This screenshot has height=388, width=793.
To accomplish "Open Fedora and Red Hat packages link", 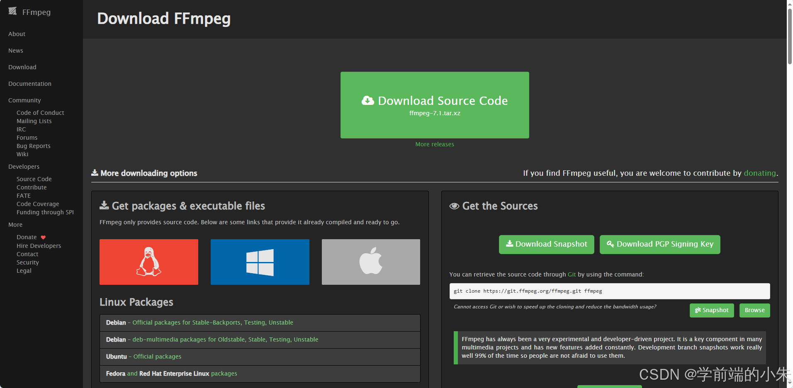I will click(x=260, y=373).
